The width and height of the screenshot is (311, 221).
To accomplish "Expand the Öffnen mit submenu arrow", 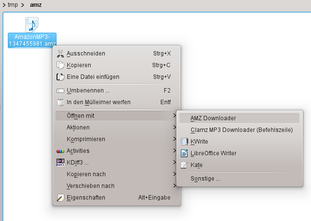I will (175, 116).
